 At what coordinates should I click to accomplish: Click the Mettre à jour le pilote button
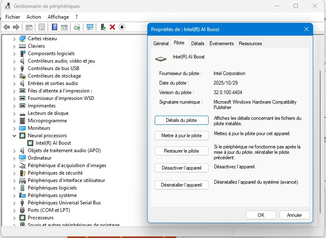pyautogui.click(x=181, y=136)
